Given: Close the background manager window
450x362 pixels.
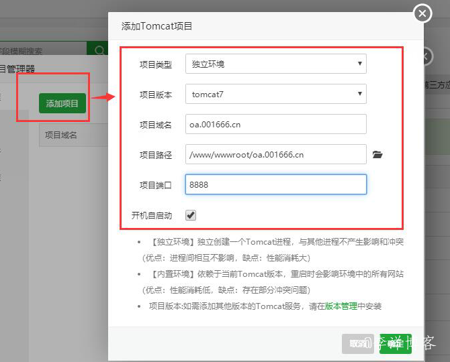Looking at the screenshot, I should [x=426, y=56].
